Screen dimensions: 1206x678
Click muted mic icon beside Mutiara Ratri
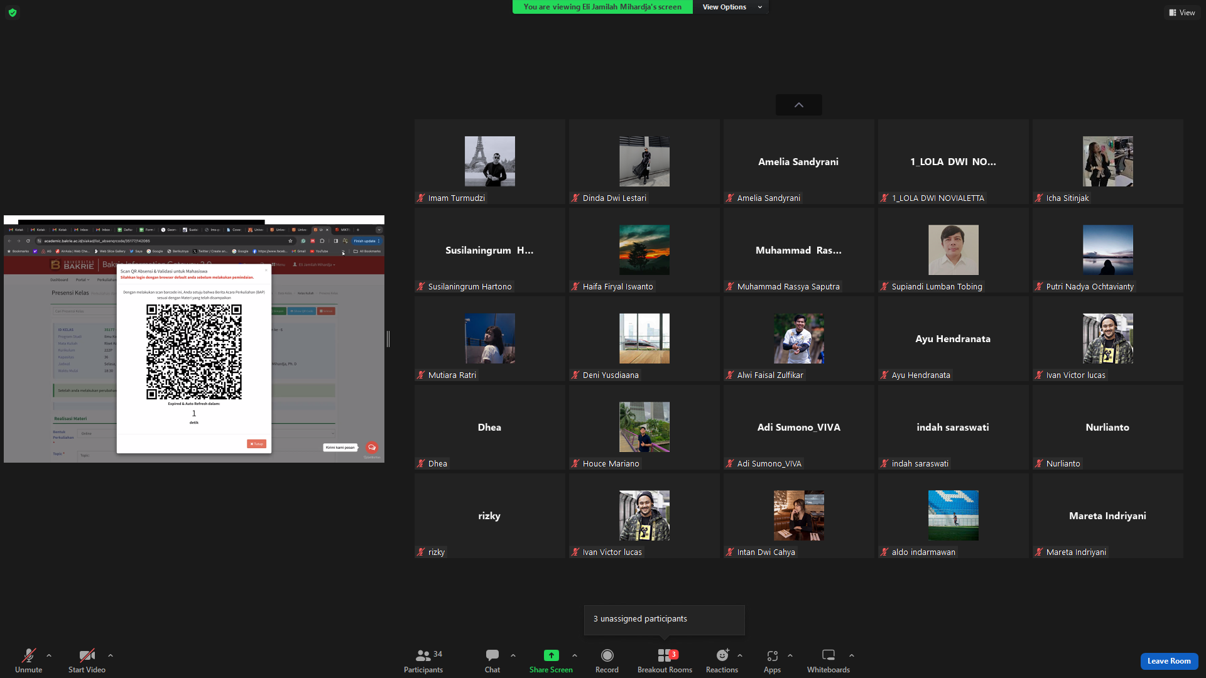point(421,375)
